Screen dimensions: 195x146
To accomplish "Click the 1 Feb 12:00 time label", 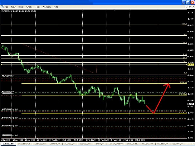I will click(x=66, y=140).
